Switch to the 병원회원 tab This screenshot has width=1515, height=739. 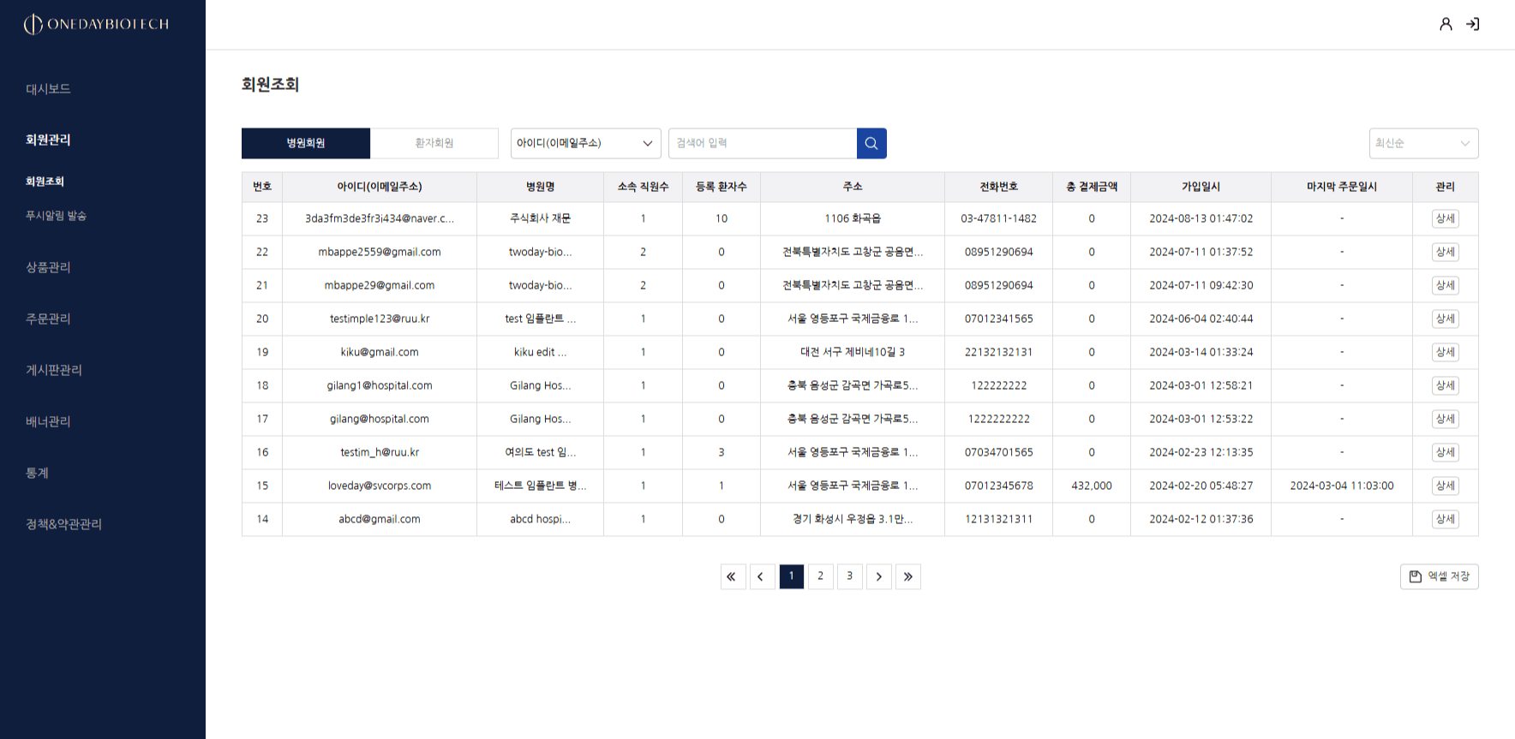(306, 143)
